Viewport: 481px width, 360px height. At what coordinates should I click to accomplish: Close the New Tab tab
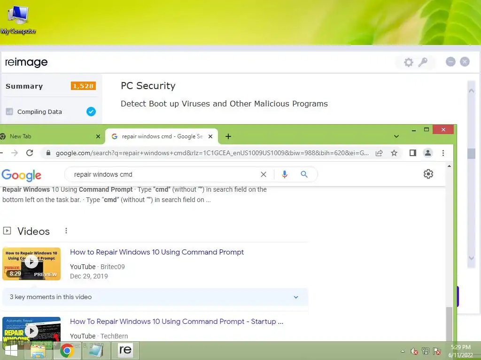[98, 136]
